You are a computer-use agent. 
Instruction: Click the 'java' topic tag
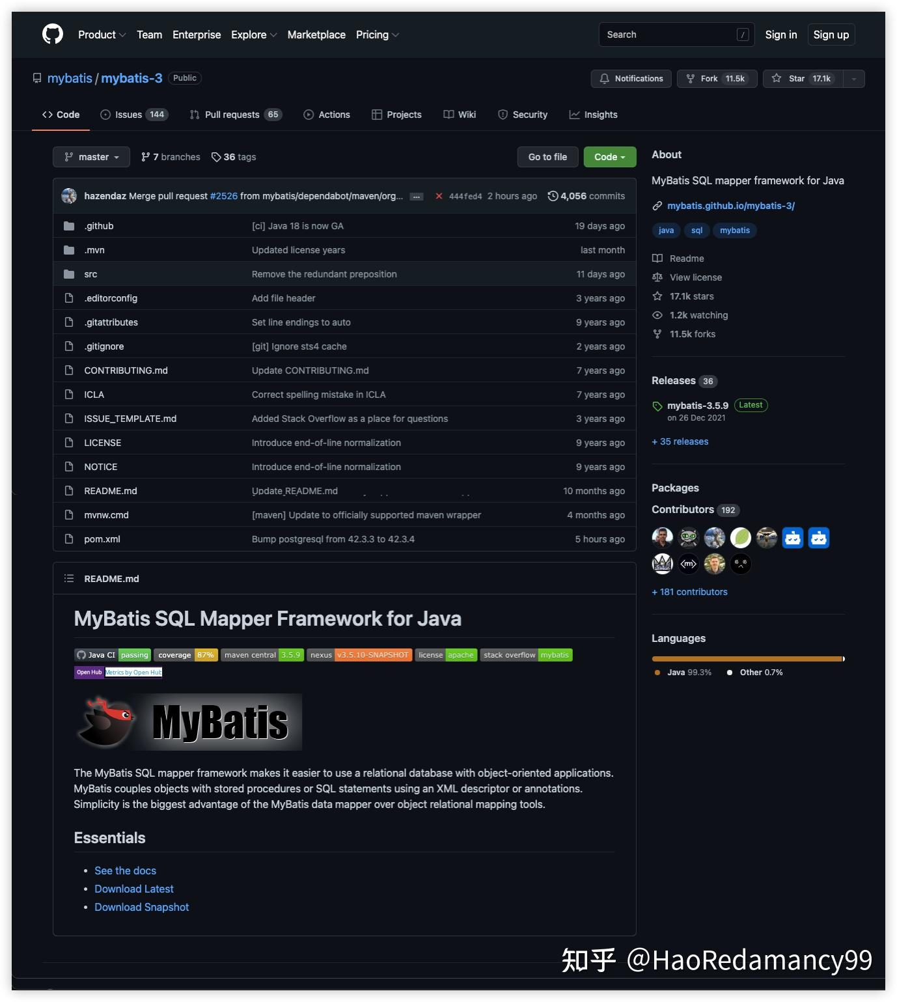[x=666, y=230]
